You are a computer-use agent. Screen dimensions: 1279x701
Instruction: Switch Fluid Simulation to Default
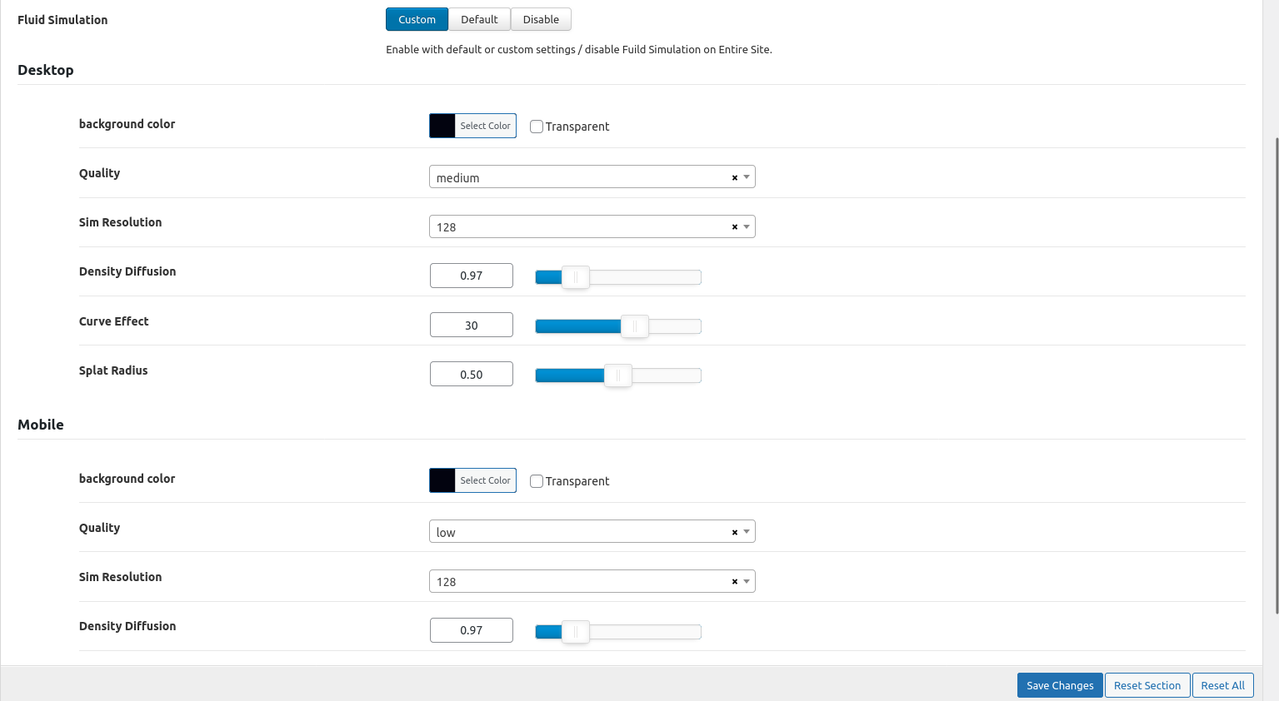coord(479,19)
